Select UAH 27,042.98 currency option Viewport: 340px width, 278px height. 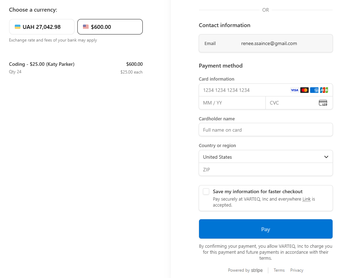pyautogui.click(x=42, y=27)
